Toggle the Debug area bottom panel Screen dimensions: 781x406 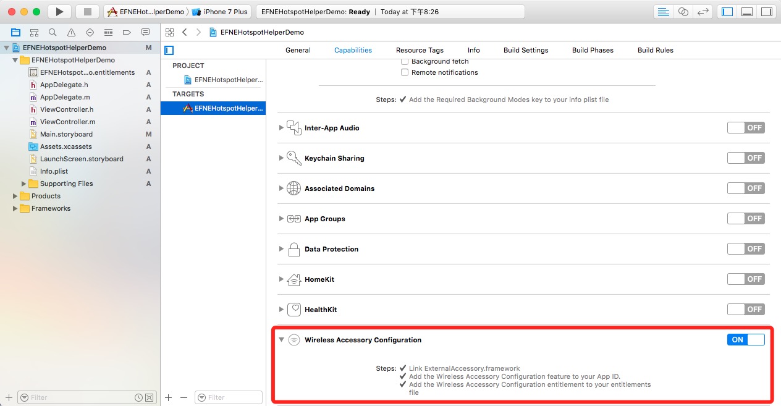coord(747,12)
